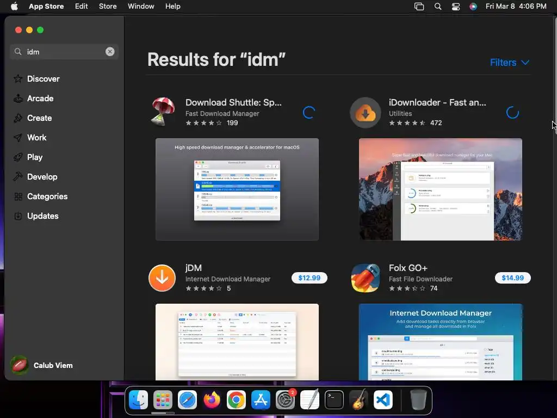Expand the Filters dropdown
The image size is (557, 418).
(x=510, y=63)
